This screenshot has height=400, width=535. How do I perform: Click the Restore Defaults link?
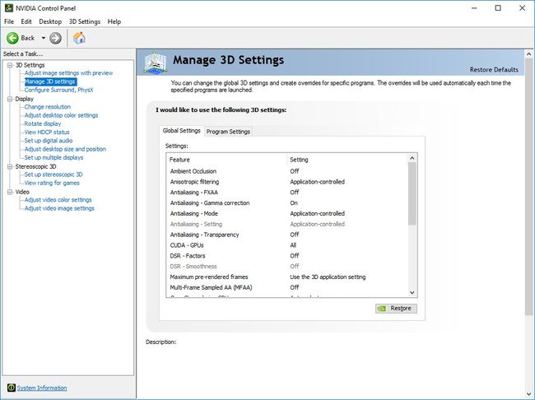494,70
